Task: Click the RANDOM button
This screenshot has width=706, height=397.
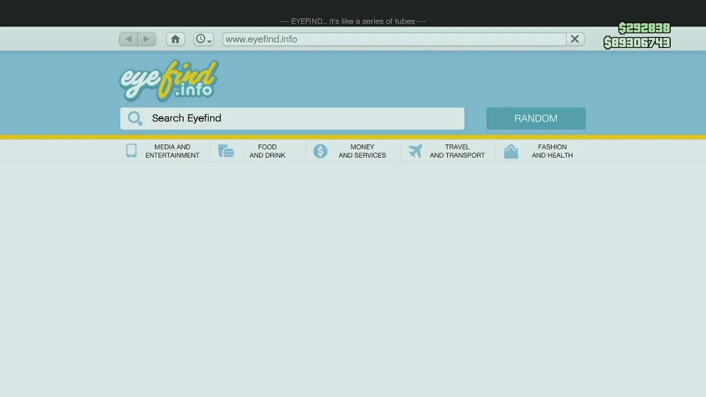Action: click(536, 119)
